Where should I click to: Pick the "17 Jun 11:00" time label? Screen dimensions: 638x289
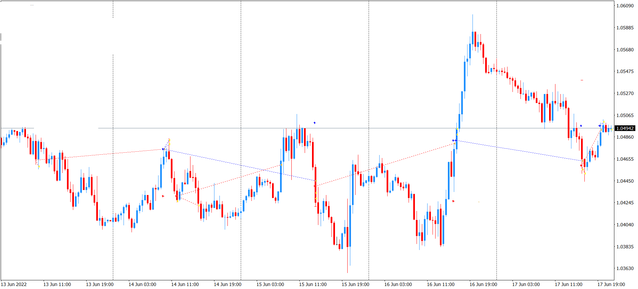click(568, 284)
